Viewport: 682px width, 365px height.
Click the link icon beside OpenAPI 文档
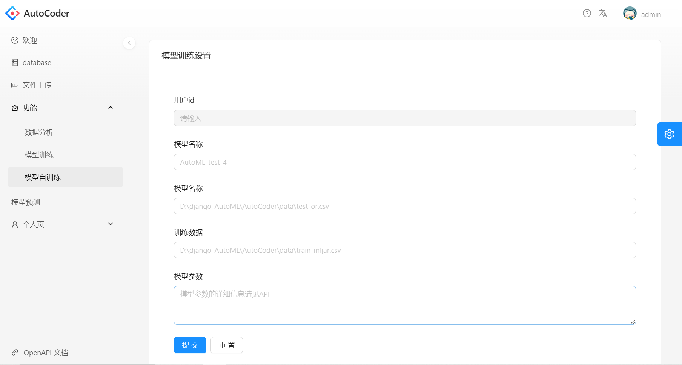pyautogui.click(x=15, y=353)
